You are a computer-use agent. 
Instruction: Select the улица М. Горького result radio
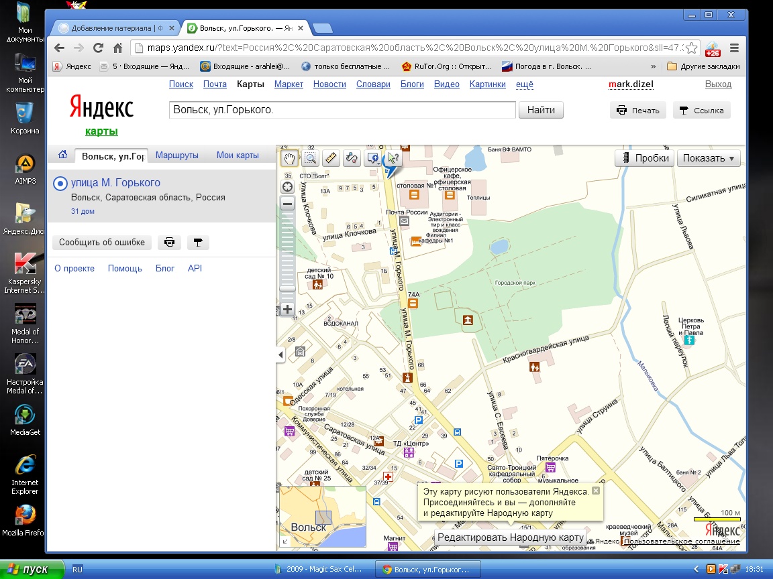60,184
